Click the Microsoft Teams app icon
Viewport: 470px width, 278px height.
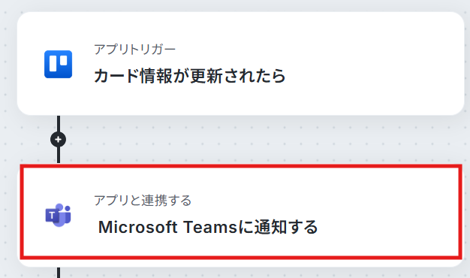58,215
